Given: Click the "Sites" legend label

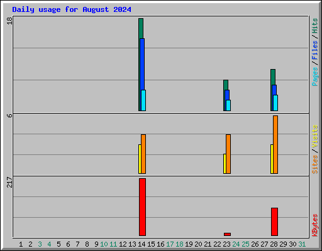Looking at the screenshot, I should click(315, 164).
